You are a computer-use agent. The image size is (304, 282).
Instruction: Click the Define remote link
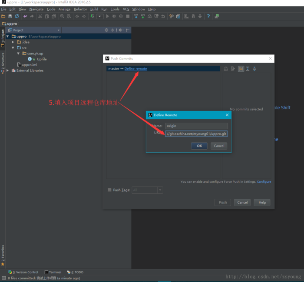(x=135, y=69)
